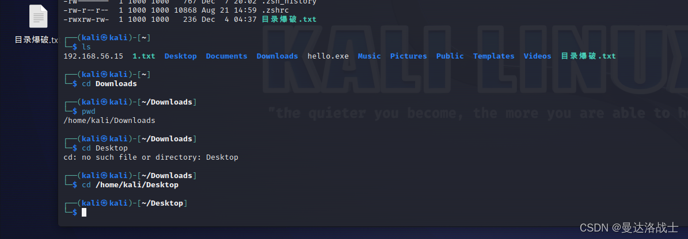Click the -rw-r--r-- permissions of .zshrc

(x=86, y=10)
